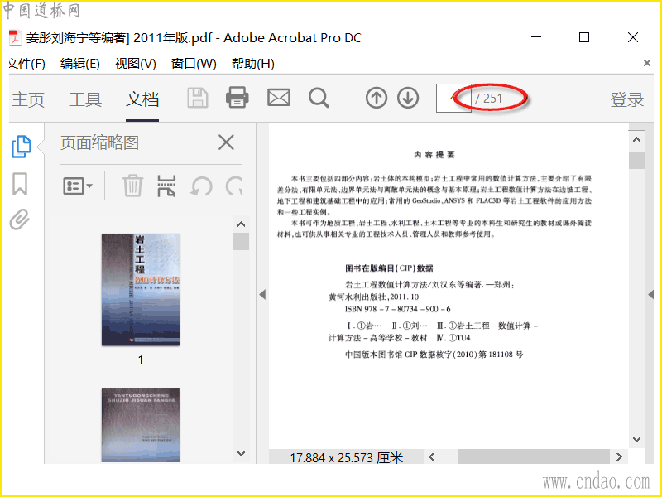Click the Save disk icon
The height and width of the screenshot is (497, 662).
tap(198, 98)
